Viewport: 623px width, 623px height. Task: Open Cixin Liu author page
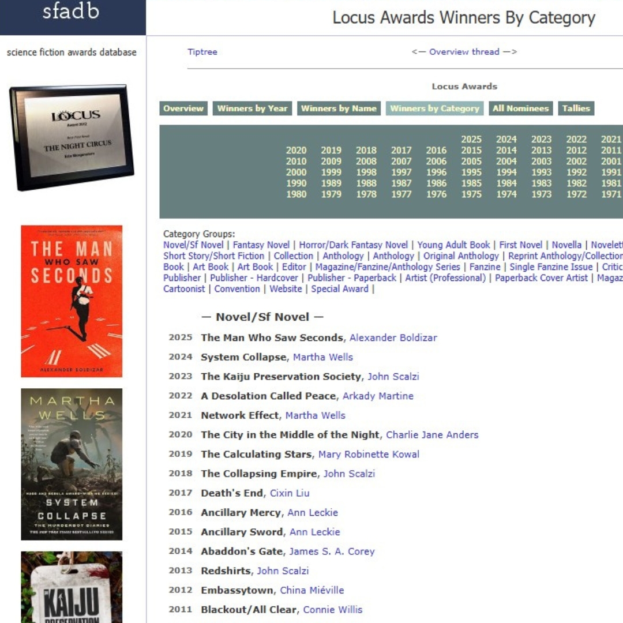[x=290, y=493]
